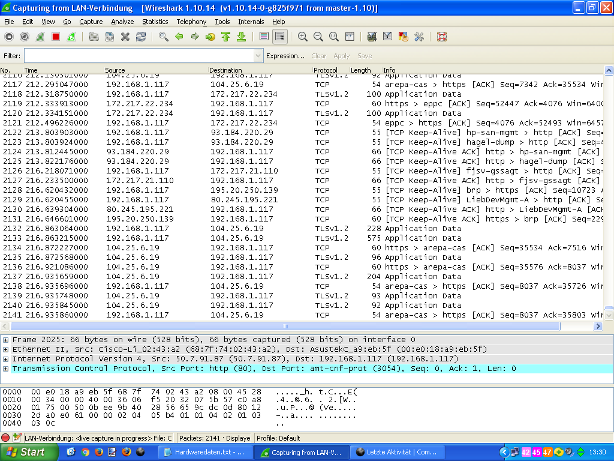Restart the running live capture icon
This screenshot has width=614, height=461.
coord(71,37)
